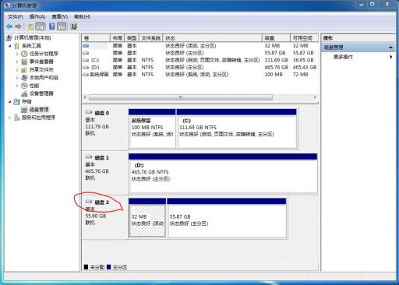
Task: Expand the 服务和应用程序 tree node
Action: tap(10, 118)
